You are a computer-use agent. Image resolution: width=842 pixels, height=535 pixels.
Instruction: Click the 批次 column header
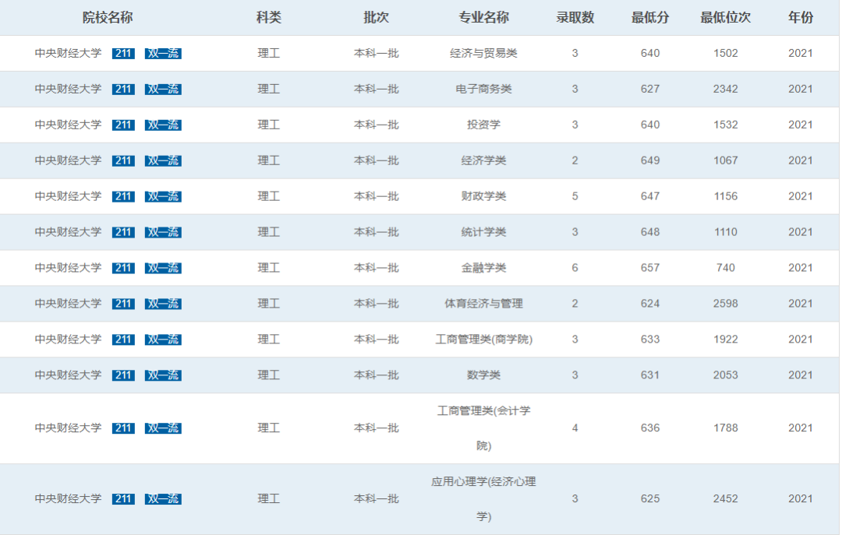pos(376,17)
